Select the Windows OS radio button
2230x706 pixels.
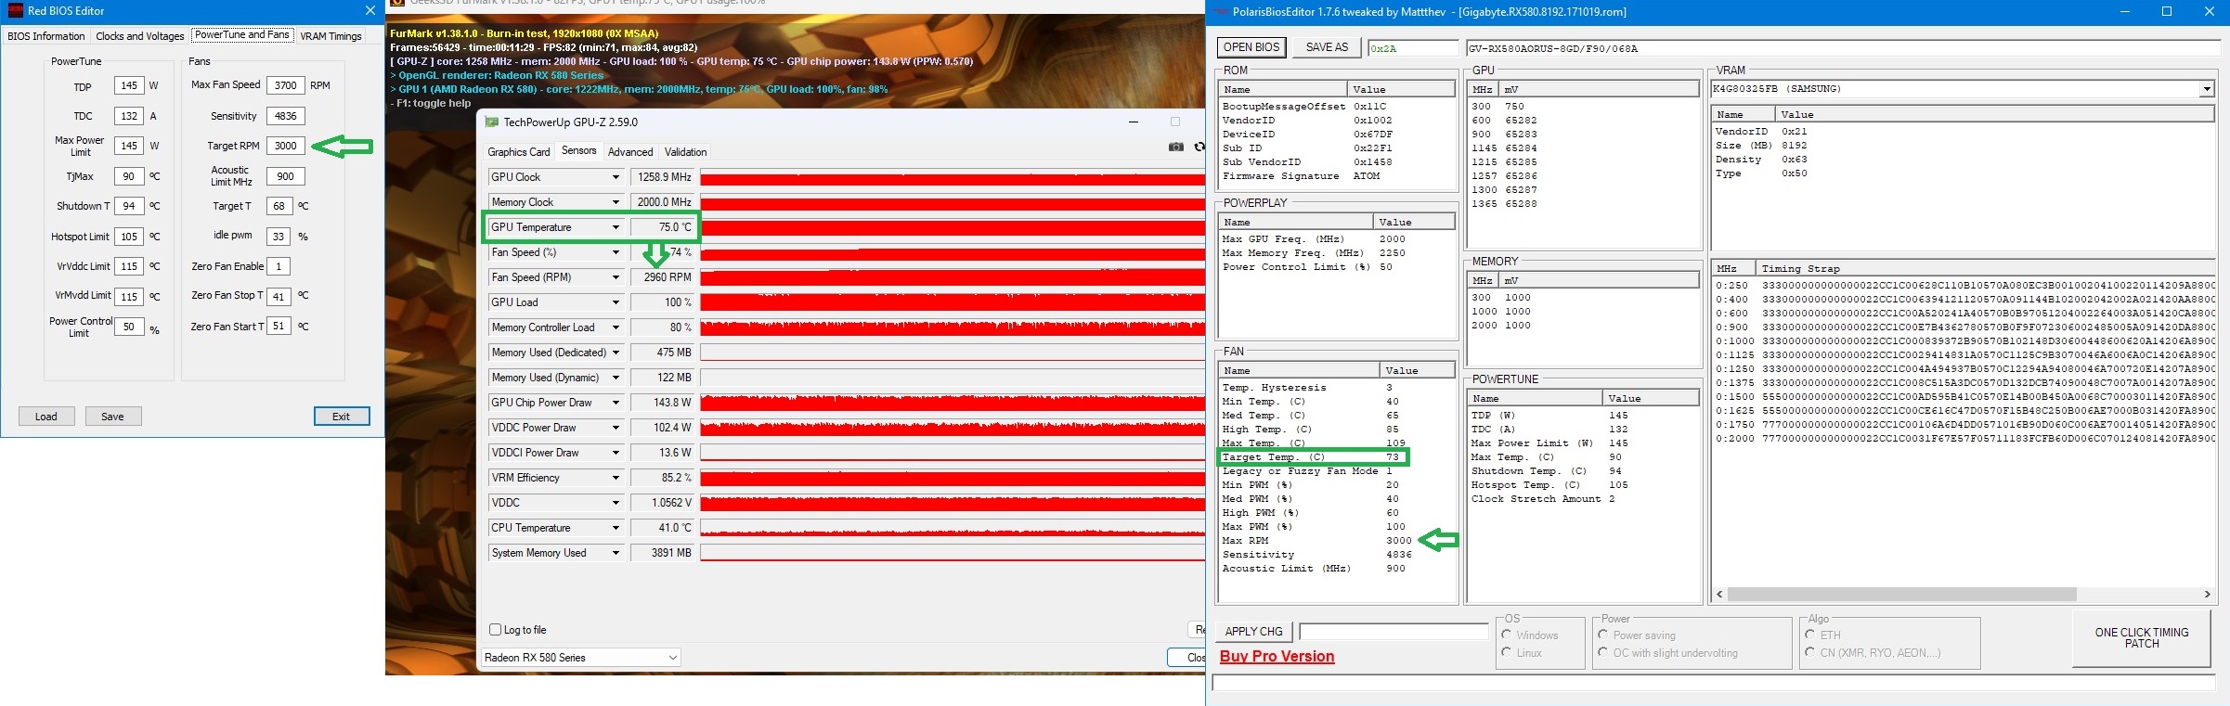coord(1507,635)
